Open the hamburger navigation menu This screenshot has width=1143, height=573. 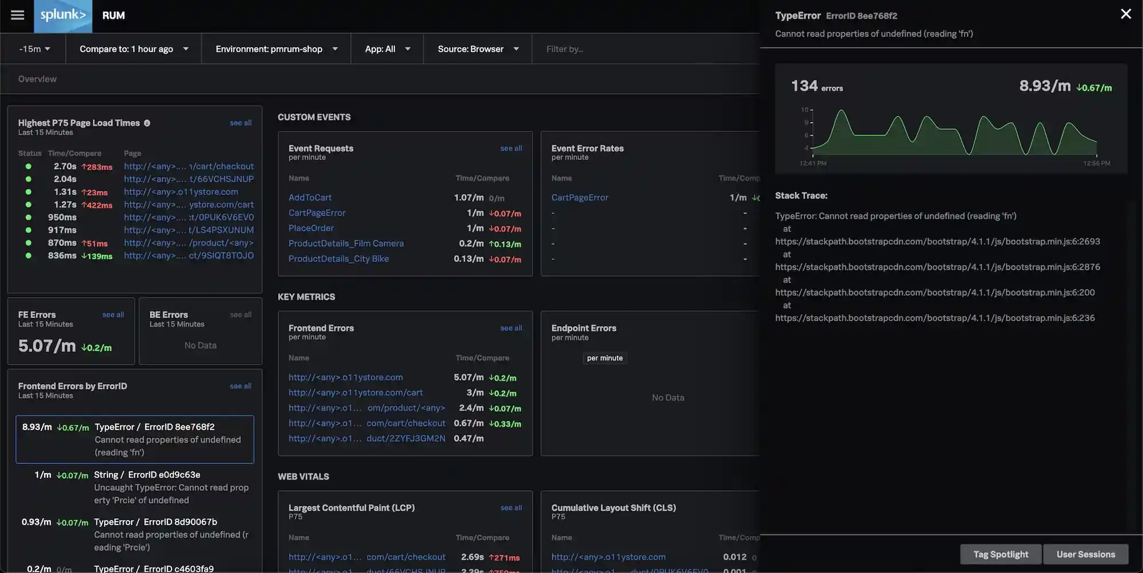point(18,15)
